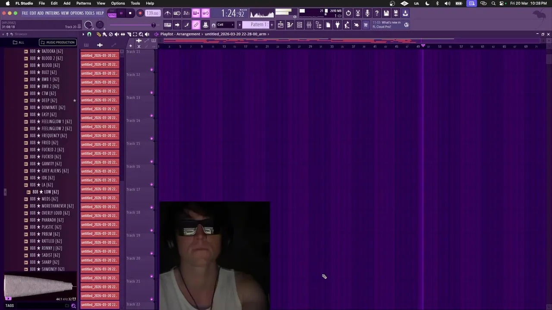Toggle loop recording
The image size is (552, 310).
205,13
